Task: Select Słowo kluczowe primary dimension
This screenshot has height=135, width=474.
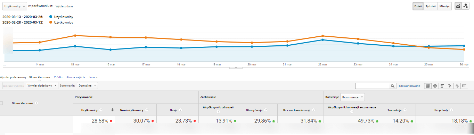Action: pos(40,77)
